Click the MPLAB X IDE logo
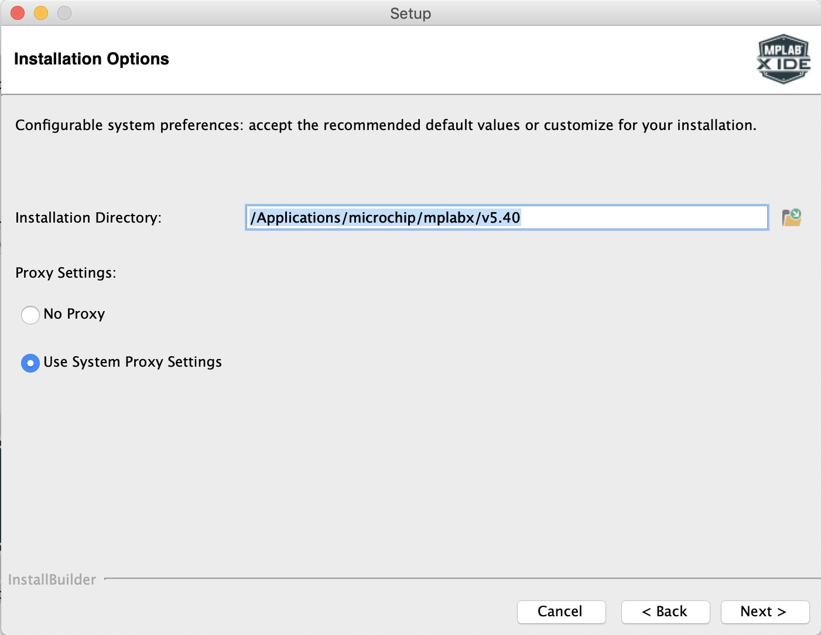This screenshot has width=821, height=635. [783, 59]
